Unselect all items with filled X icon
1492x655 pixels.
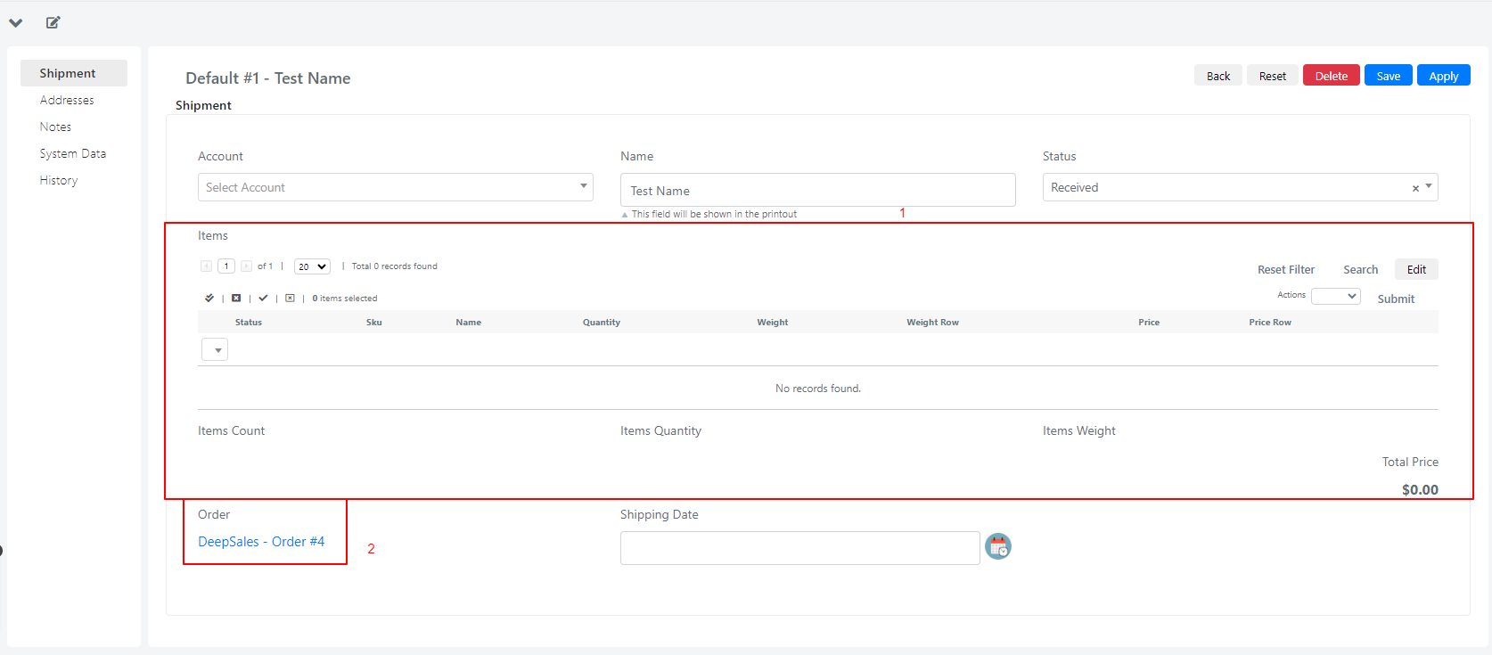(x=236, y=299)
